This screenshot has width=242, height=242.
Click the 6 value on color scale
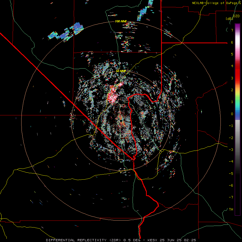[232, 42]
